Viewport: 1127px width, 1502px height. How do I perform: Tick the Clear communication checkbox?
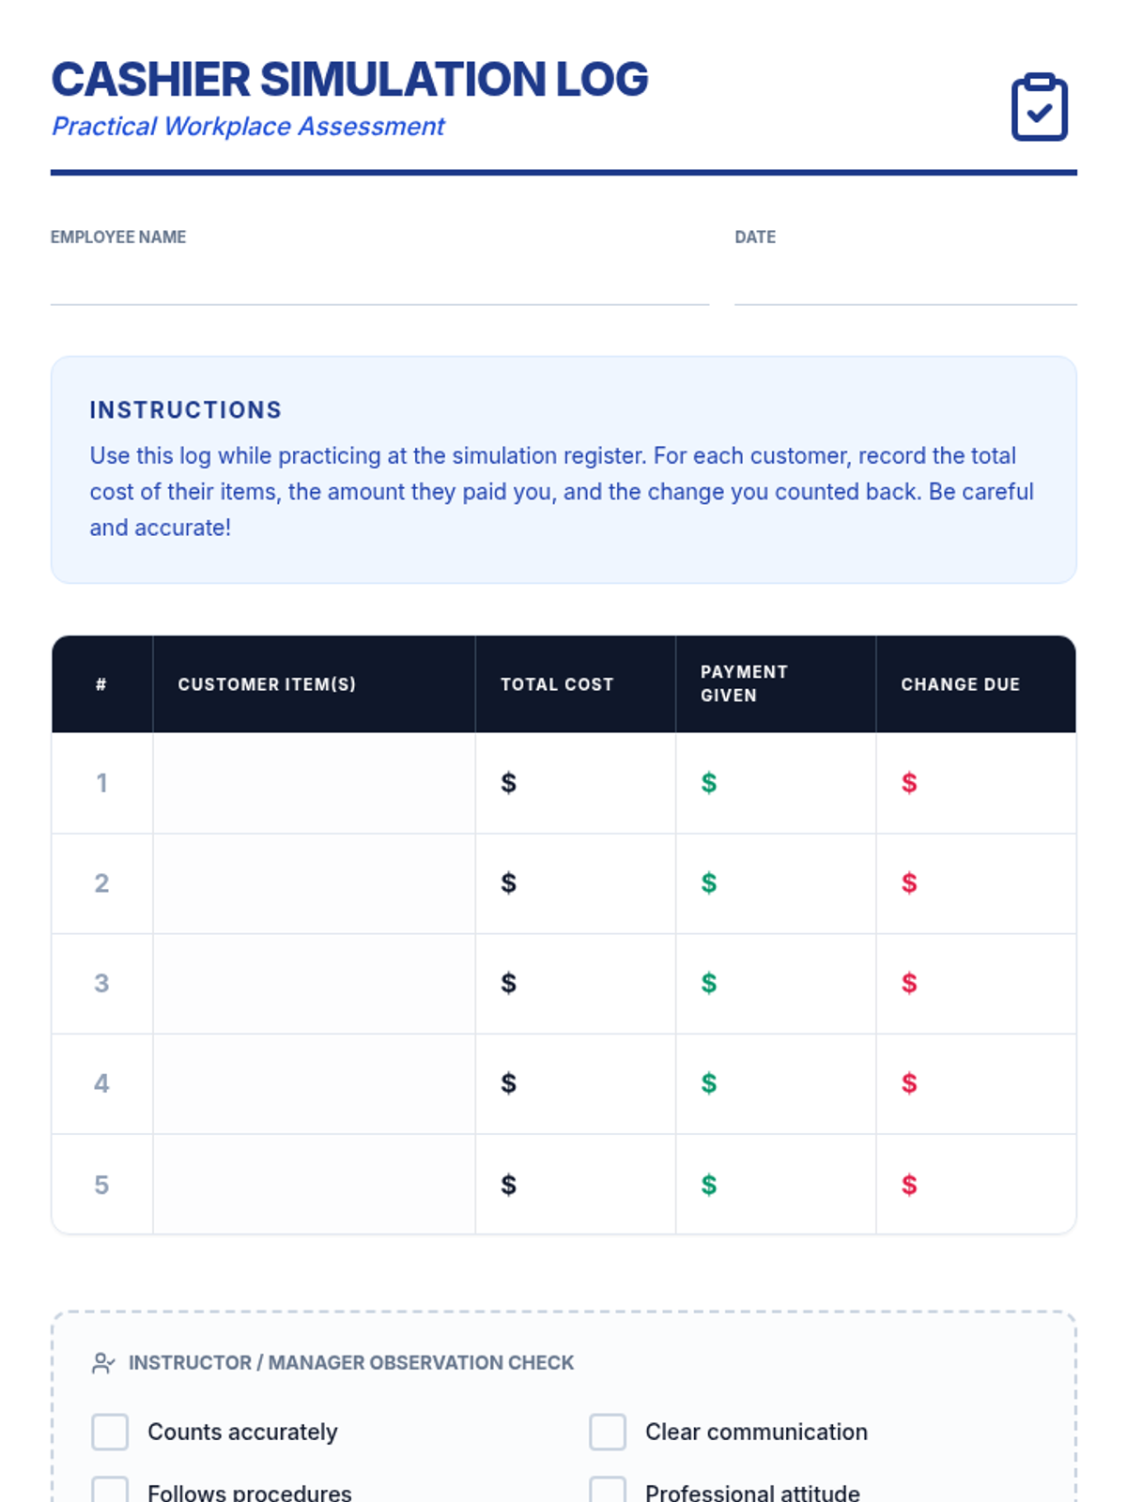(608, 1433)
